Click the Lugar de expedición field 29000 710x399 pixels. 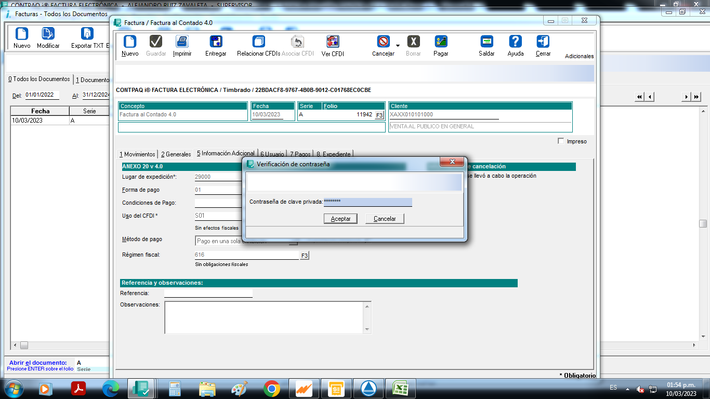pos(218,177)
